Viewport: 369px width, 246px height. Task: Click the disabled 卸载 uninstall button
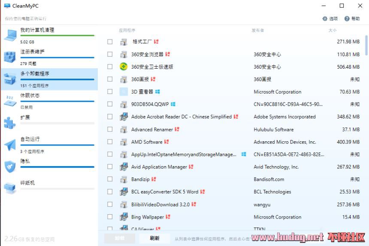pos(120,238)
